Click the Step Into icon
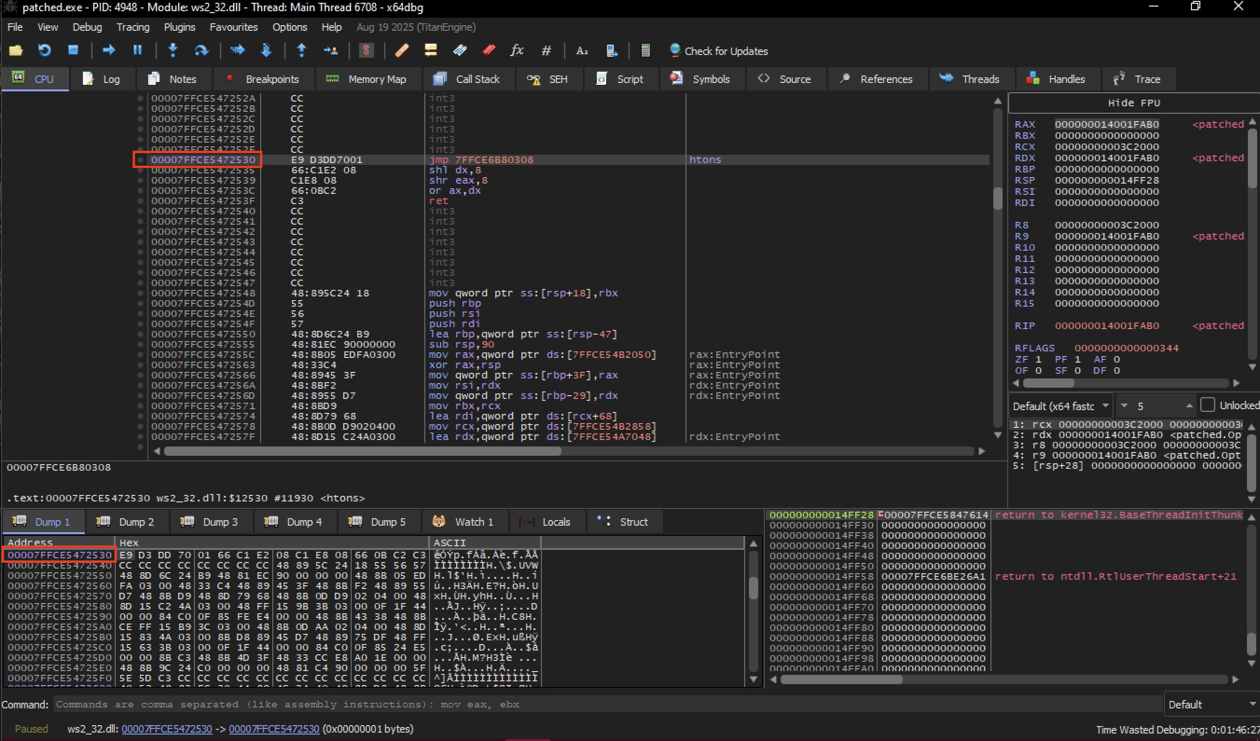This screenshot has width=1260, height=741. click(173, 50)
